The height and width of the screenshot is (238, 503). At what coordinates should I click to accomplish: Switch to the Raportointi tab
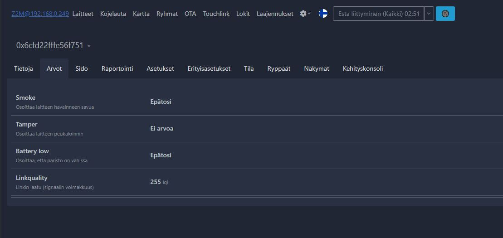click(x=117, y=68)
